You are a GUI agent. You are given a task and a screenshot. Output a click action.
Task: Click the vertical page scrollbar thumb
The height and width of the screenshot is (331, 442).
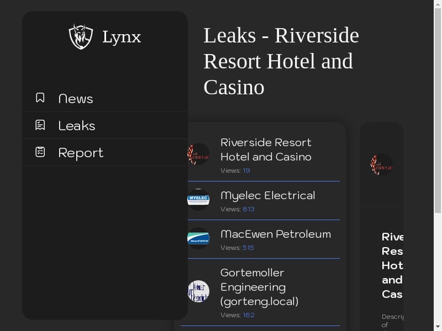[438, 111]
